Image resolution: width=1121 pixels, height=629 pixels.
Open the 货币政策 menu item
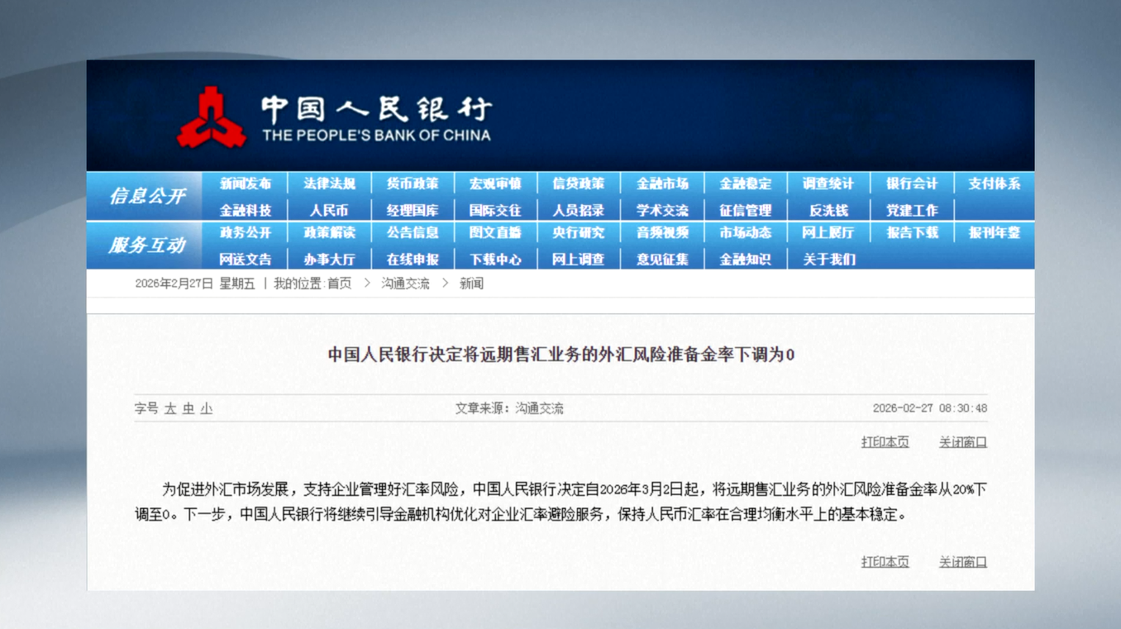(413, 183)
